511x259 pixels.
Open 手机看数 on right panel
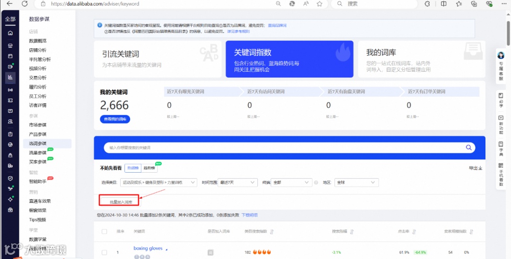(501, 175)
